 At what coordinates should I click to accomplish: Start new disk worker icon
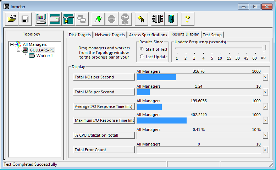[55, 19]
